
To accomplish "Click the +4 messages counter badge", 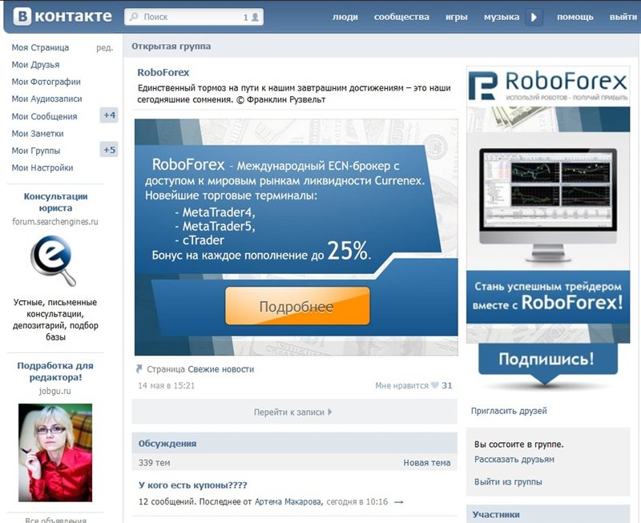I will tap(109, 115).
